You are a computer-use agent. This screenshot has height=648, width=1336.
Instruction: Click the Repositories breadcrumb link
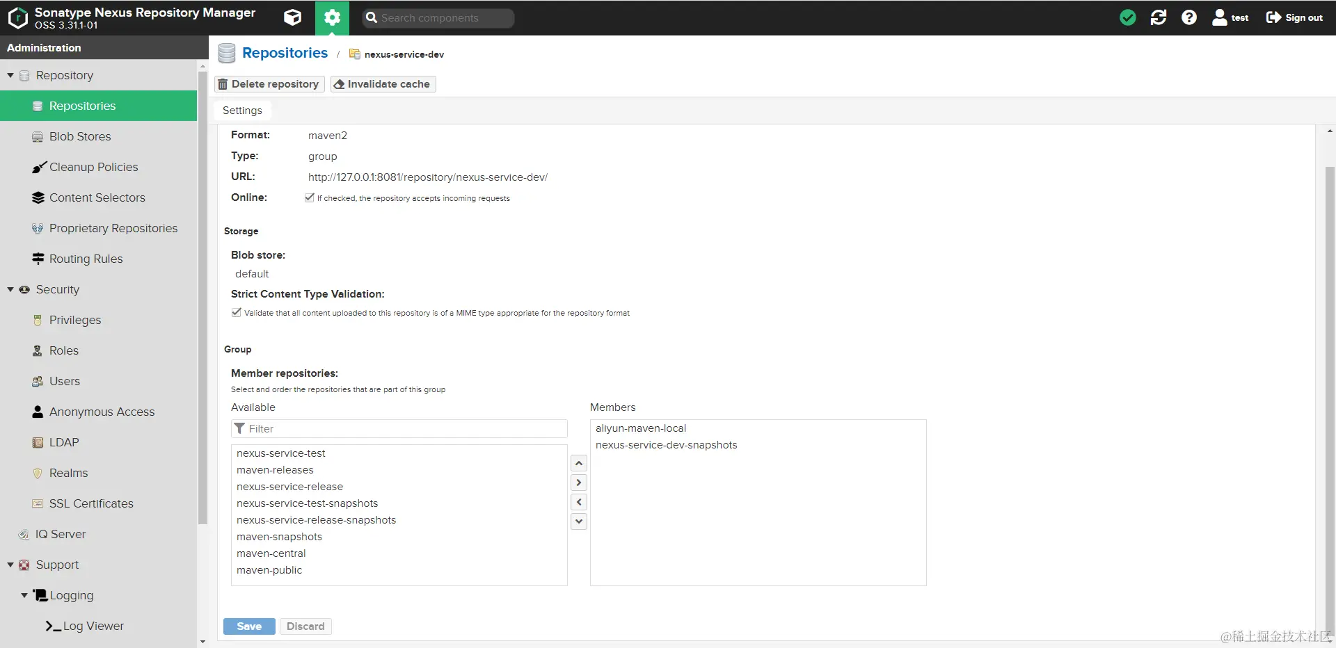coord(285,53)
